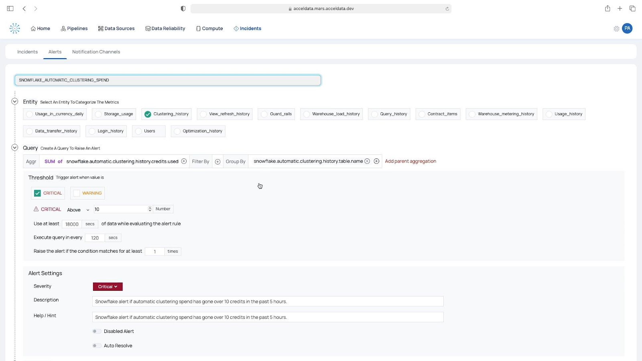Add a Filter By condition plus icon
642x361 pixels.
(x=217, y=162)
